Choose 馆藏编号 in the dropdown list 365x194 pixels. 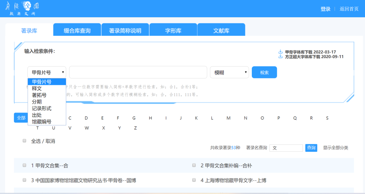(x=47, y=122)
